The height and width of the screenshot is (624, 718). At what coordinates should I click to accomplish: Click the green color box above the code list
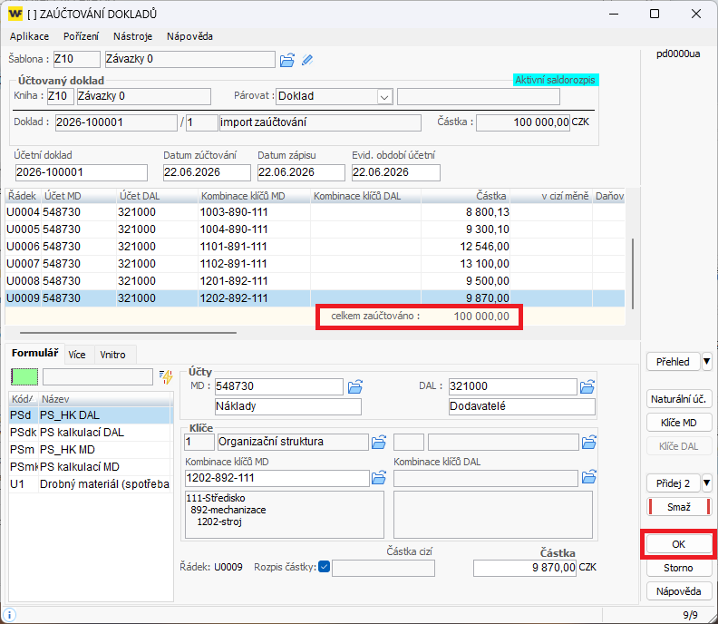click(x=24, y=377)
